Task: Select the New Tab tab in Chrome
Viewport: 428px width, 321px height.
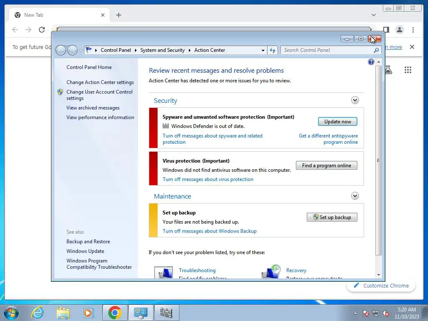Action: (x=59, y=15)
